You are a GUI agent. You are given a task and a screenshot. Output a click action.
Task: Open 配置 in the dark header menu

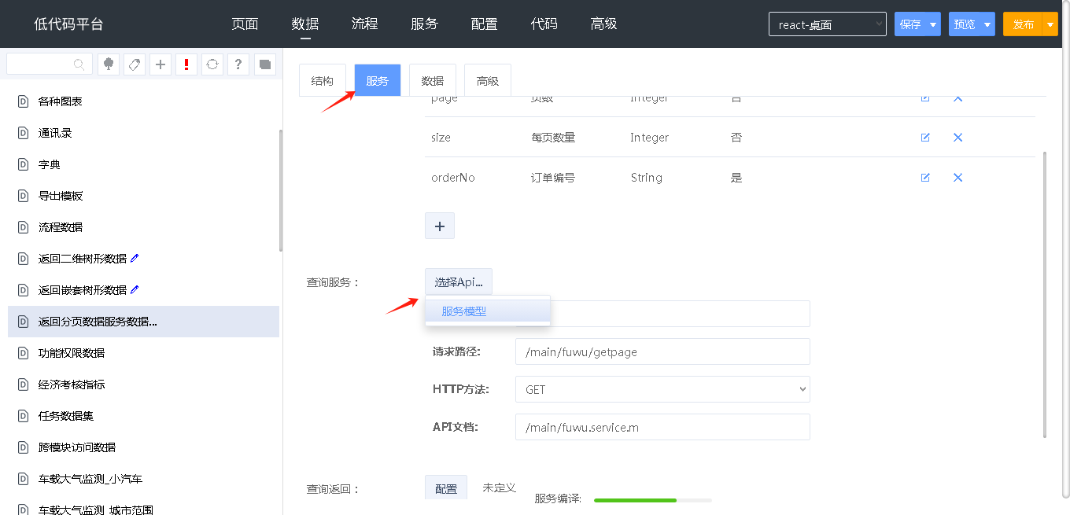484,24
